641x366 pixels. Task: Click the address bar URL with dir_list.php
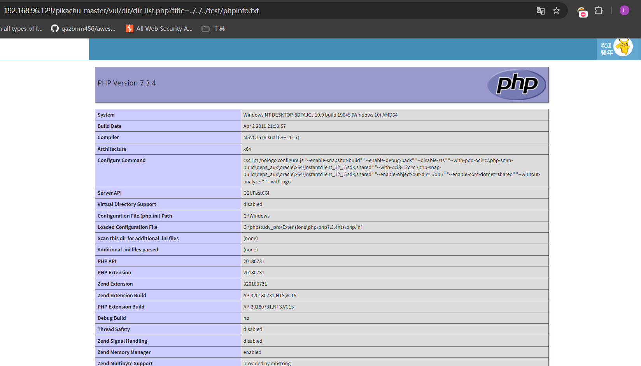(x=131, y=10)
